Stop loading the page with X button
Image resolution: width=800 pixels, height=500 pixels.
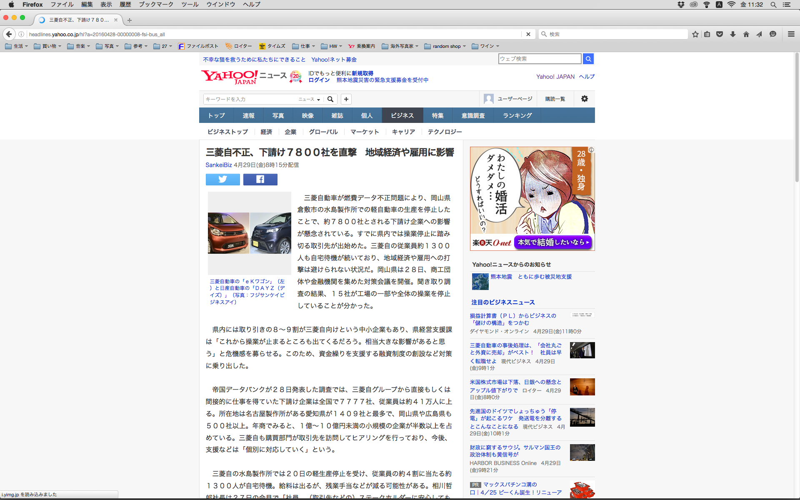click(x=528, y=34)
